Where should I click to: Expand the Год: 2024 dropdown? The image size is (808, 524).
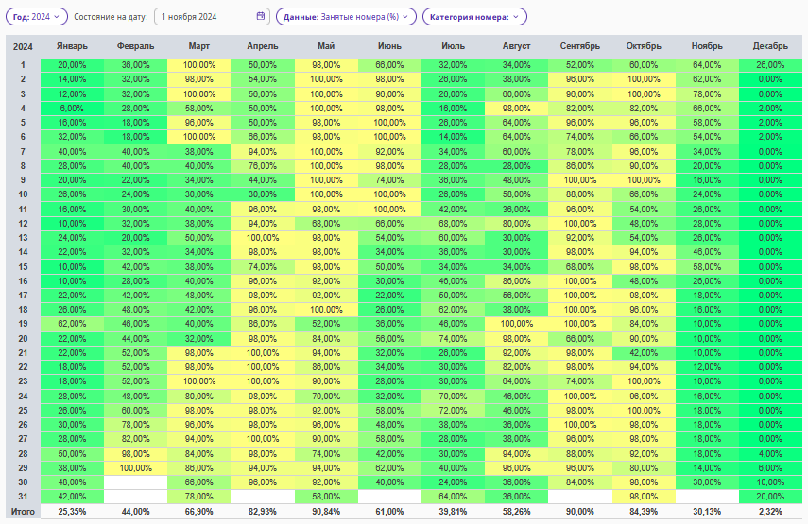(x=37, y=16)
